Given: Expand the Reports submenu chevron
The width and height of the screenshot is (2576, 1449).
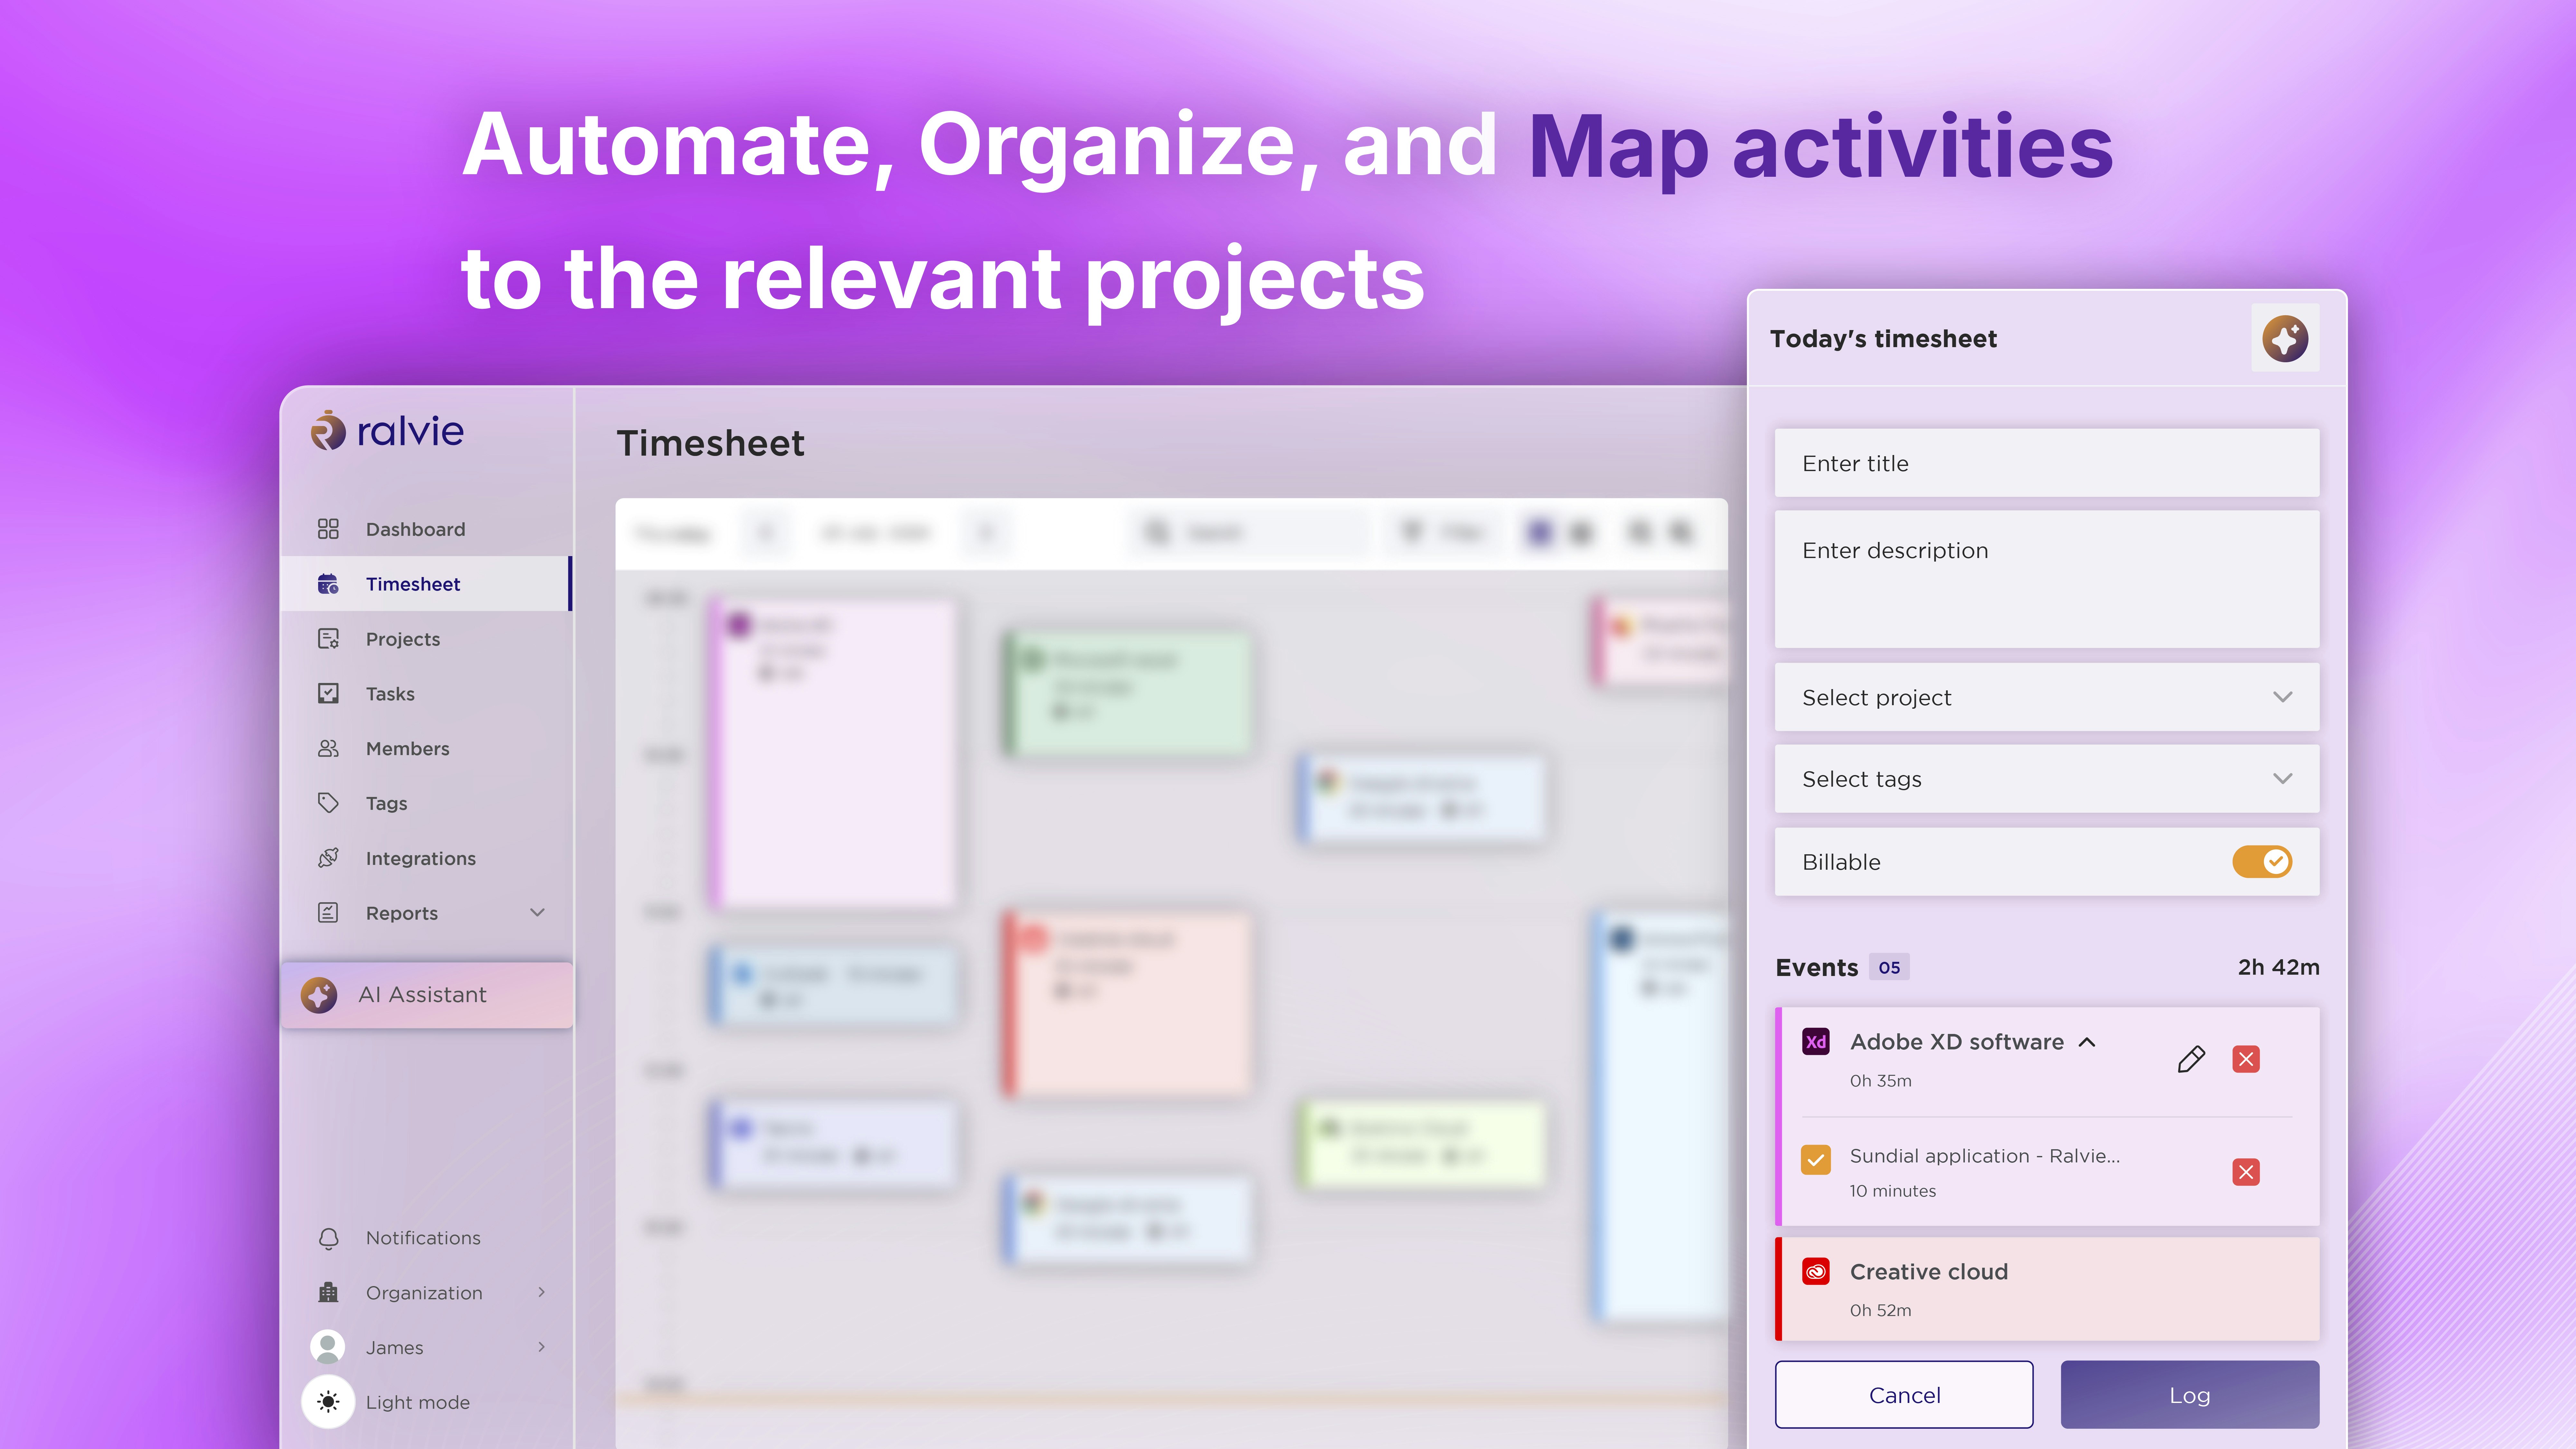Looking at the screenshot, I should pyautogui.click(x=537, y=912).
